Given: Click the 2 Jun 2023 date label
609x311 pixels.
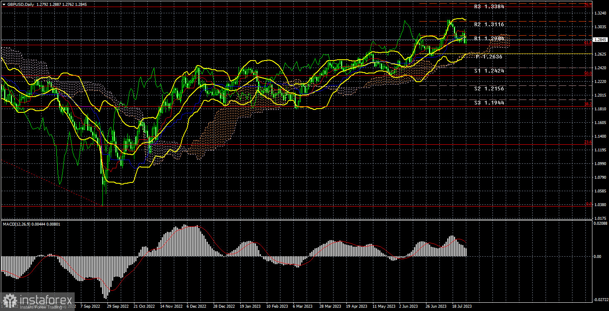Looking at the screenshot, I should pyautogui.click(x=409, y=306).
